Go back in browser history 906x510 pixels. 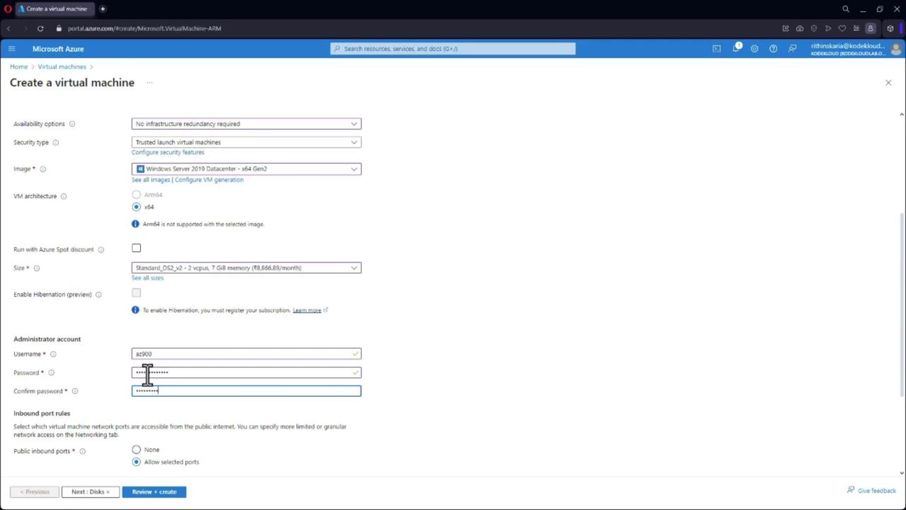9,28
